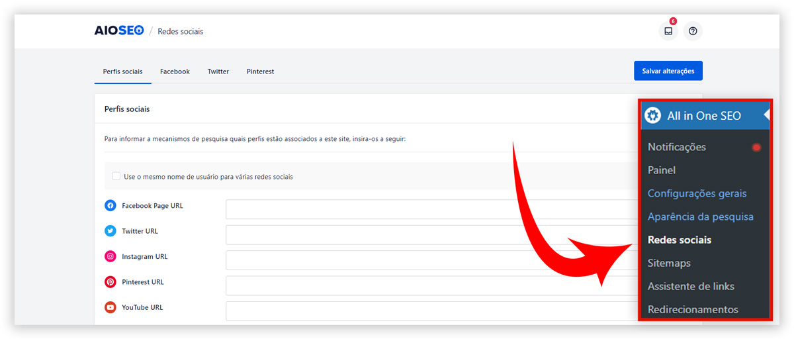Click the Facebook icon beside Facebook Page URL
Viewport: 794px width, 339px height.
tap(110, 206)
